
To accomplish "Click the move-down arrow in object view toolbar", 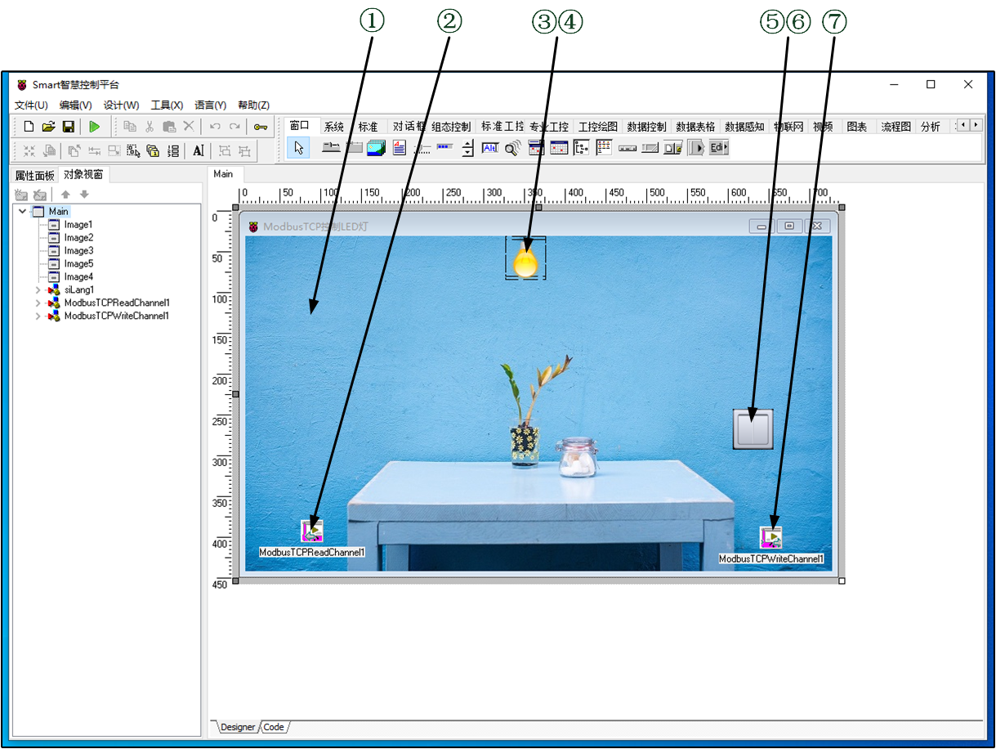I will (84, 195).
